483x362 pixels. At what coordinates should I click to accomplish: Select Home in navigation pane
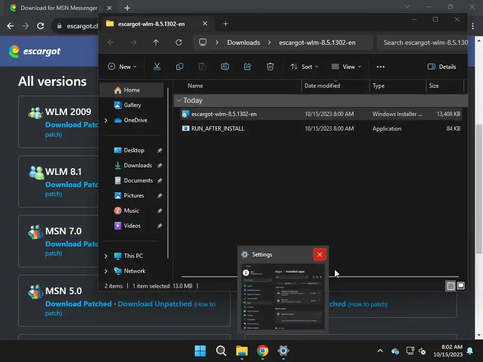[132, 90]
